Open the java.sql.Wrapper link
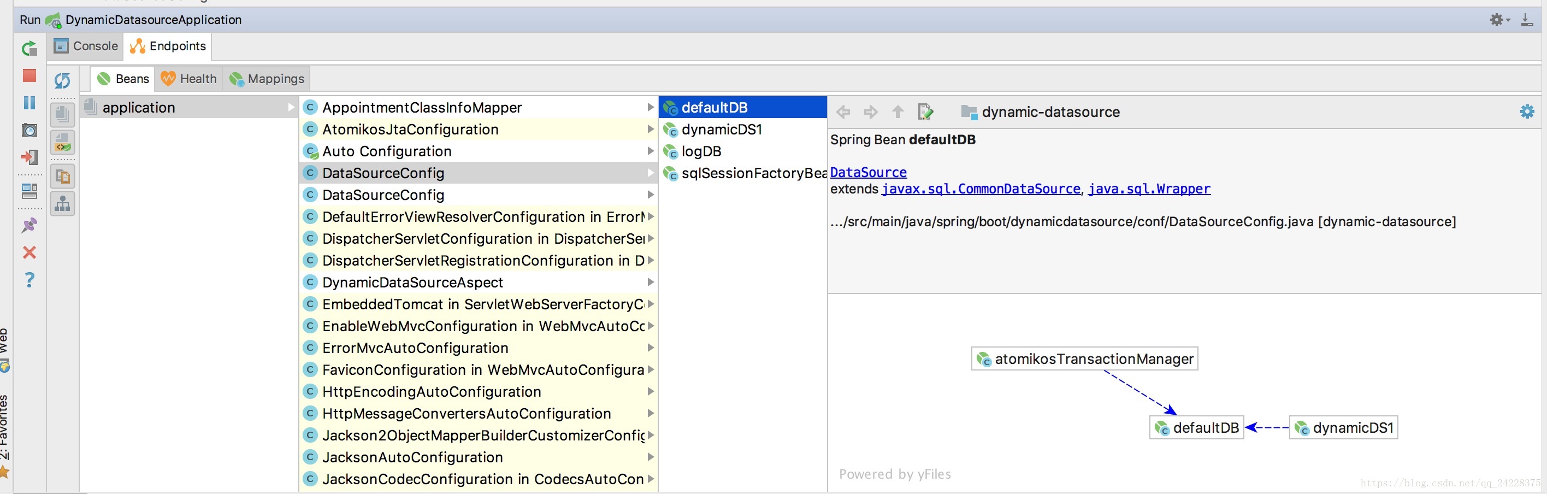 pos(1149,189)
